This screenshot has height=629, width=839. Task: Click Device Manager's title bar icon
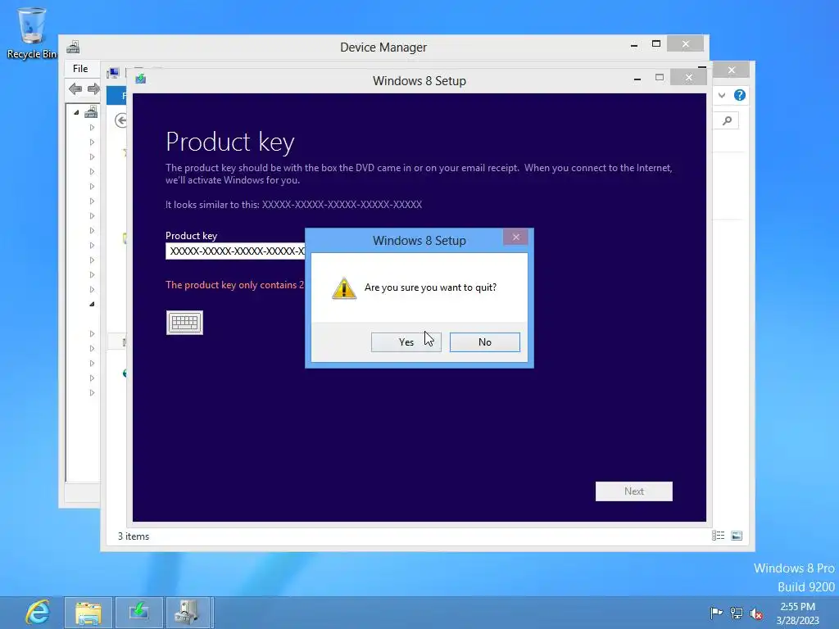click(73, 47)
